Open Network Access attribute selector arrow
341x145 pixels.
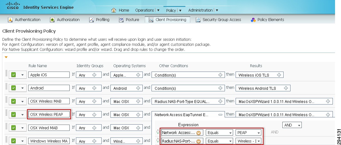pyautogui.click(x=198, y=133)
